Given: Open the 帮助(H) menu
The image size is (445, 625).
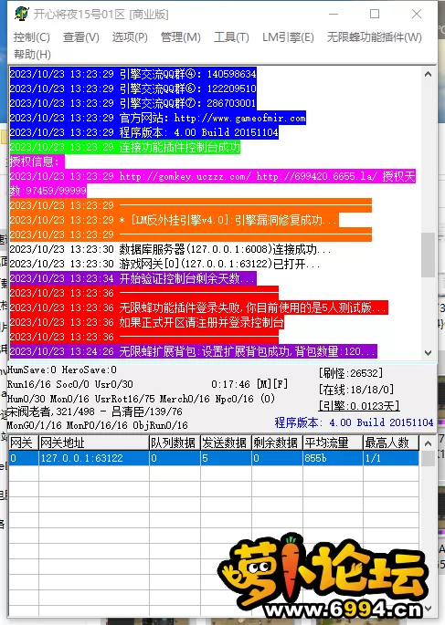Looking at the screenshot, I should (x=32, y=54).
